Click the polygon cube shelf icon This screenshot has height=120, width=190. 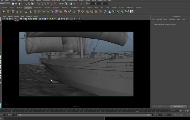point(8,11)
